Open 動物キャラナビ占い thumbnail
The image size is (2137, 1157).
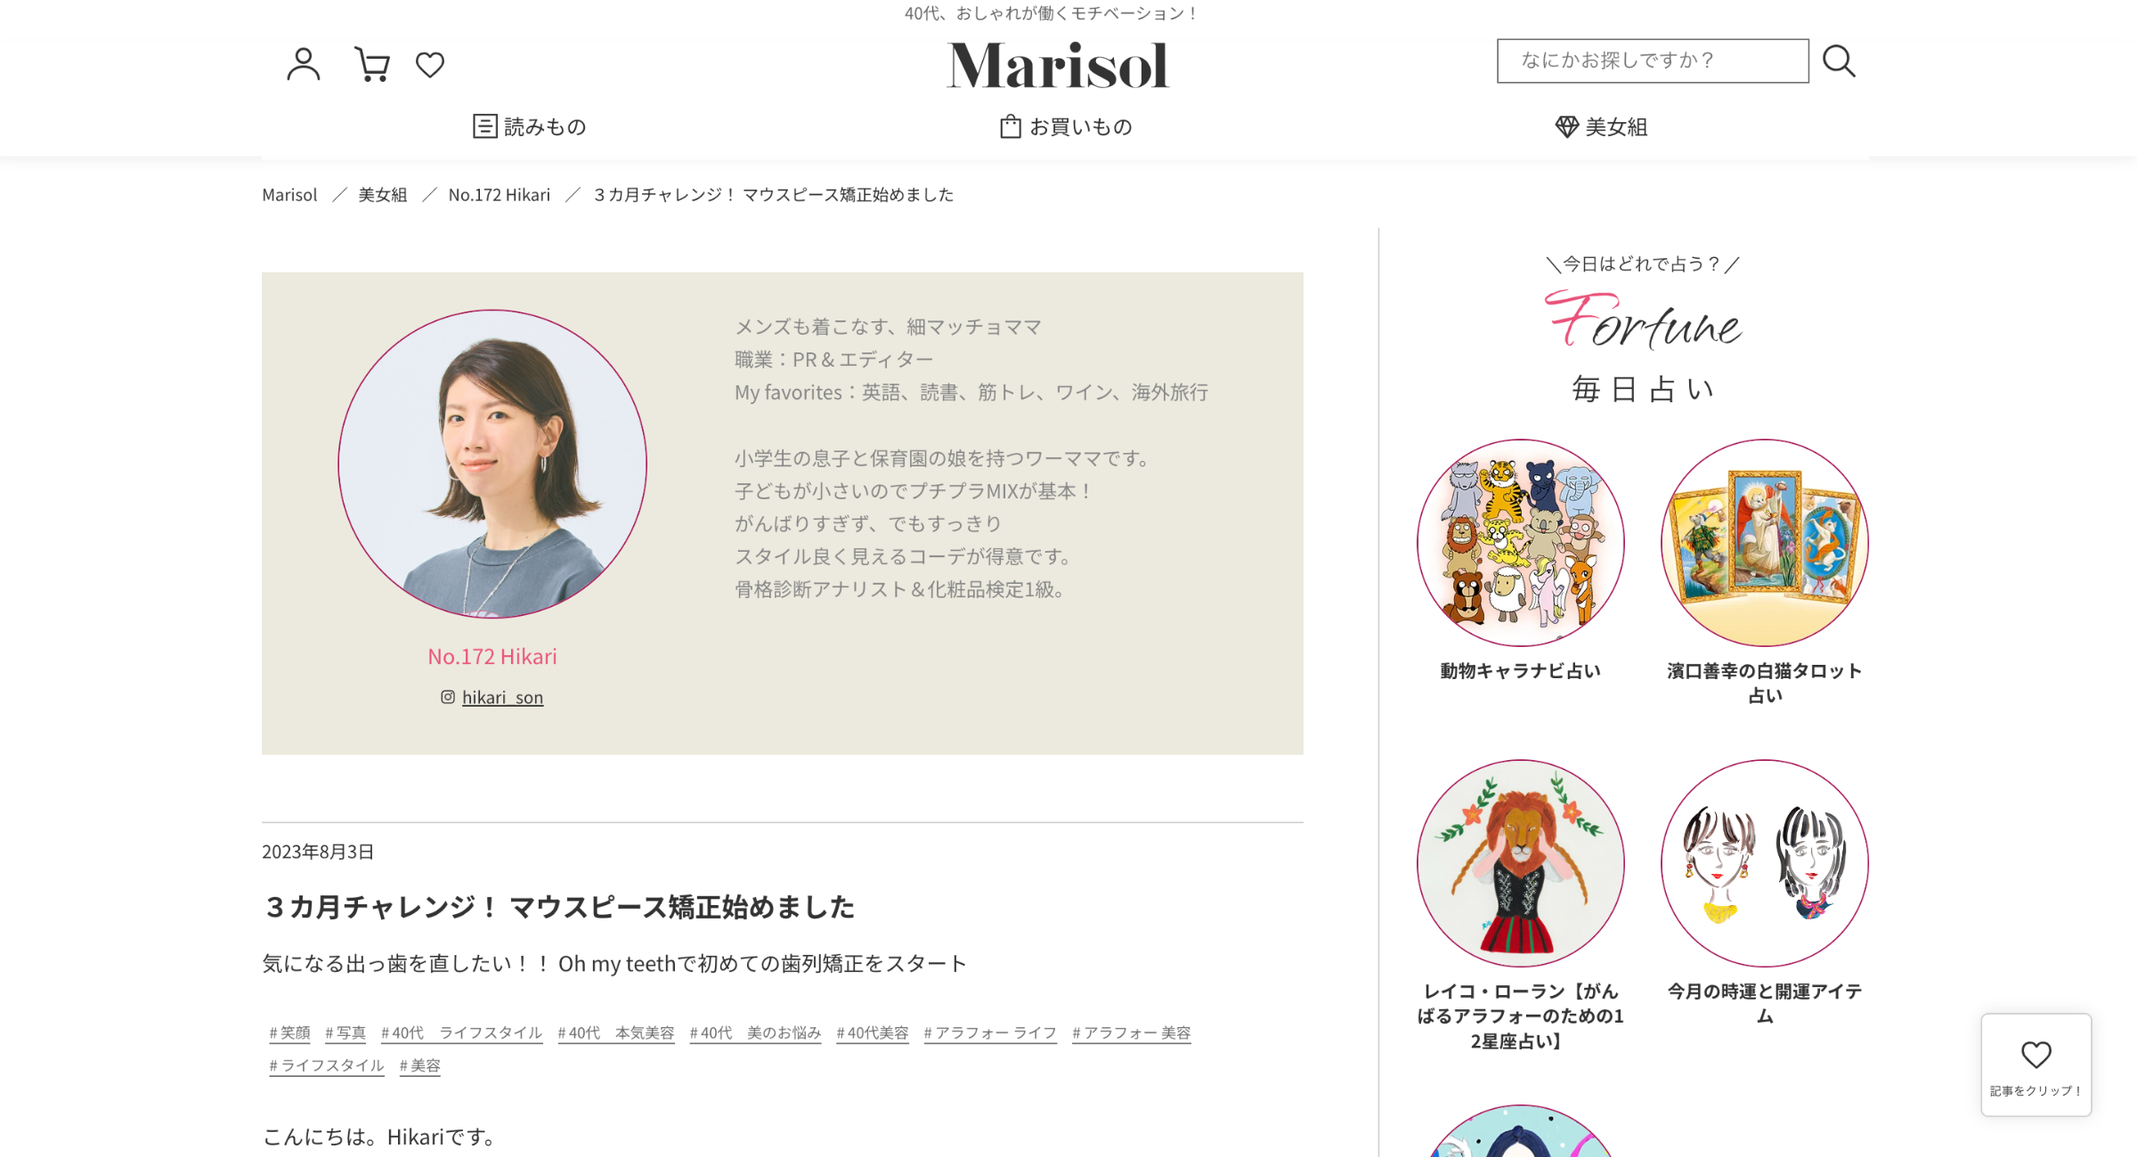(1521, 543)
